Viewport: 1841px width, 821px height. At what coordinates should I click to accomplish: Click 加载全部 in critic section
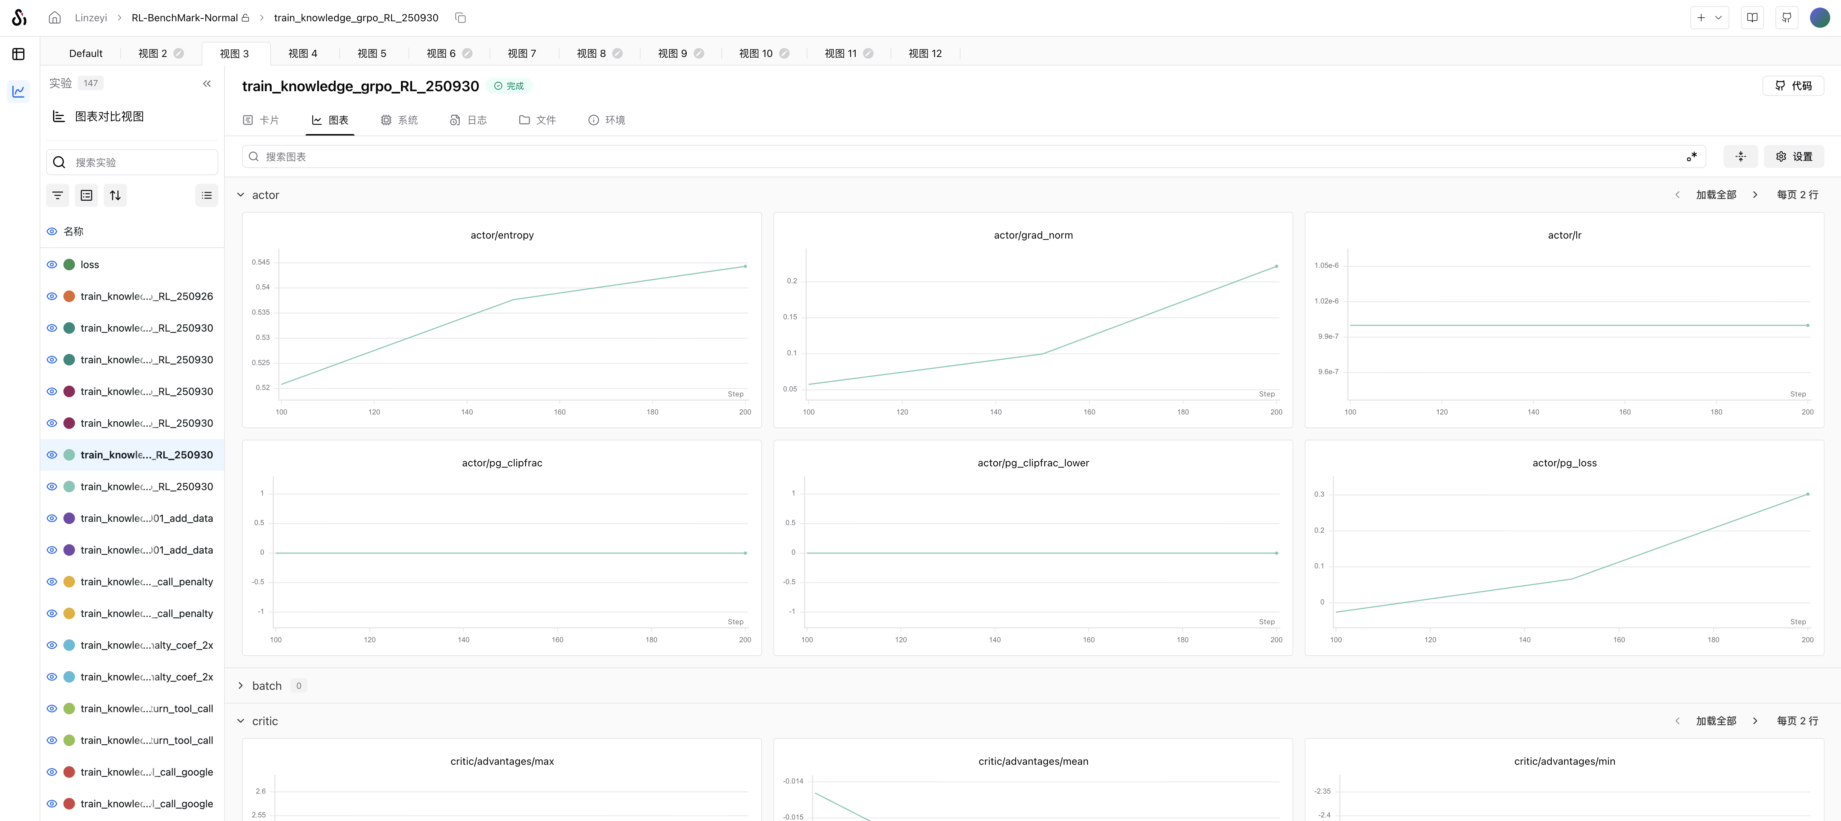[1716, 721]
